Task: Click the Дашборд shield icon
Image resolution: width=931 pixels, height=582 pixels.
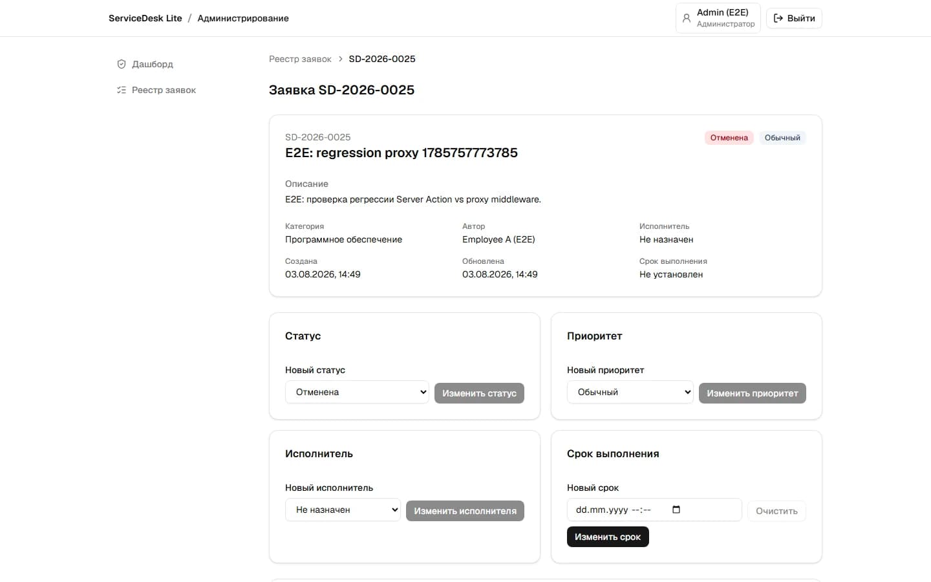Action: (122, 64)
